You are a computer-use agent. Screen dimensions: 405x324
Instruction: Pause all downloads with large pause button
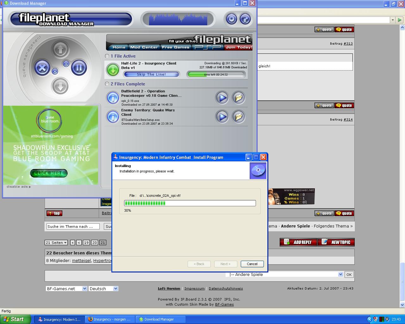pyautogui.click(x=79, y=67)
